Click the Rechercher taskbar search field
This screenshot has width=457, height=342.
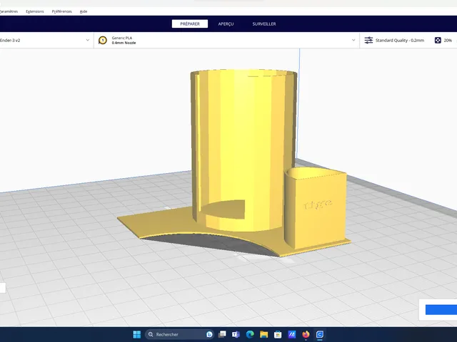(179, 334)
